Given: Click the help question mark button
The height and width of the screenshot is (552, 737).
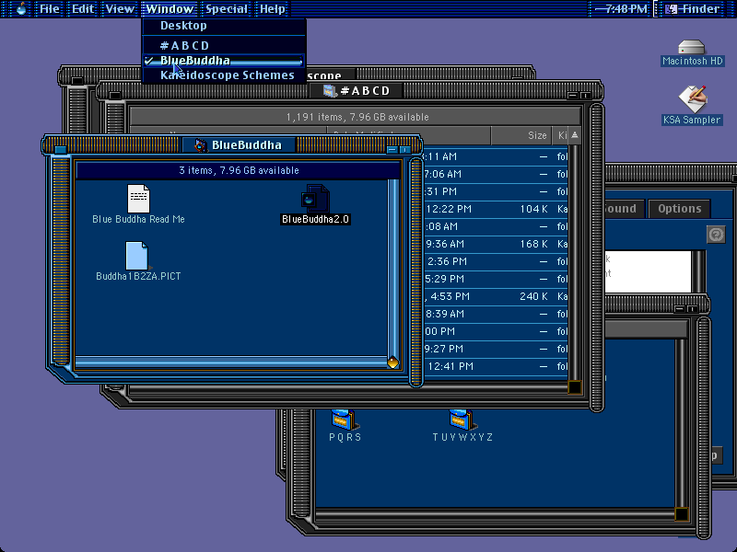Looking at the screenshot, I should pos(716,235).
